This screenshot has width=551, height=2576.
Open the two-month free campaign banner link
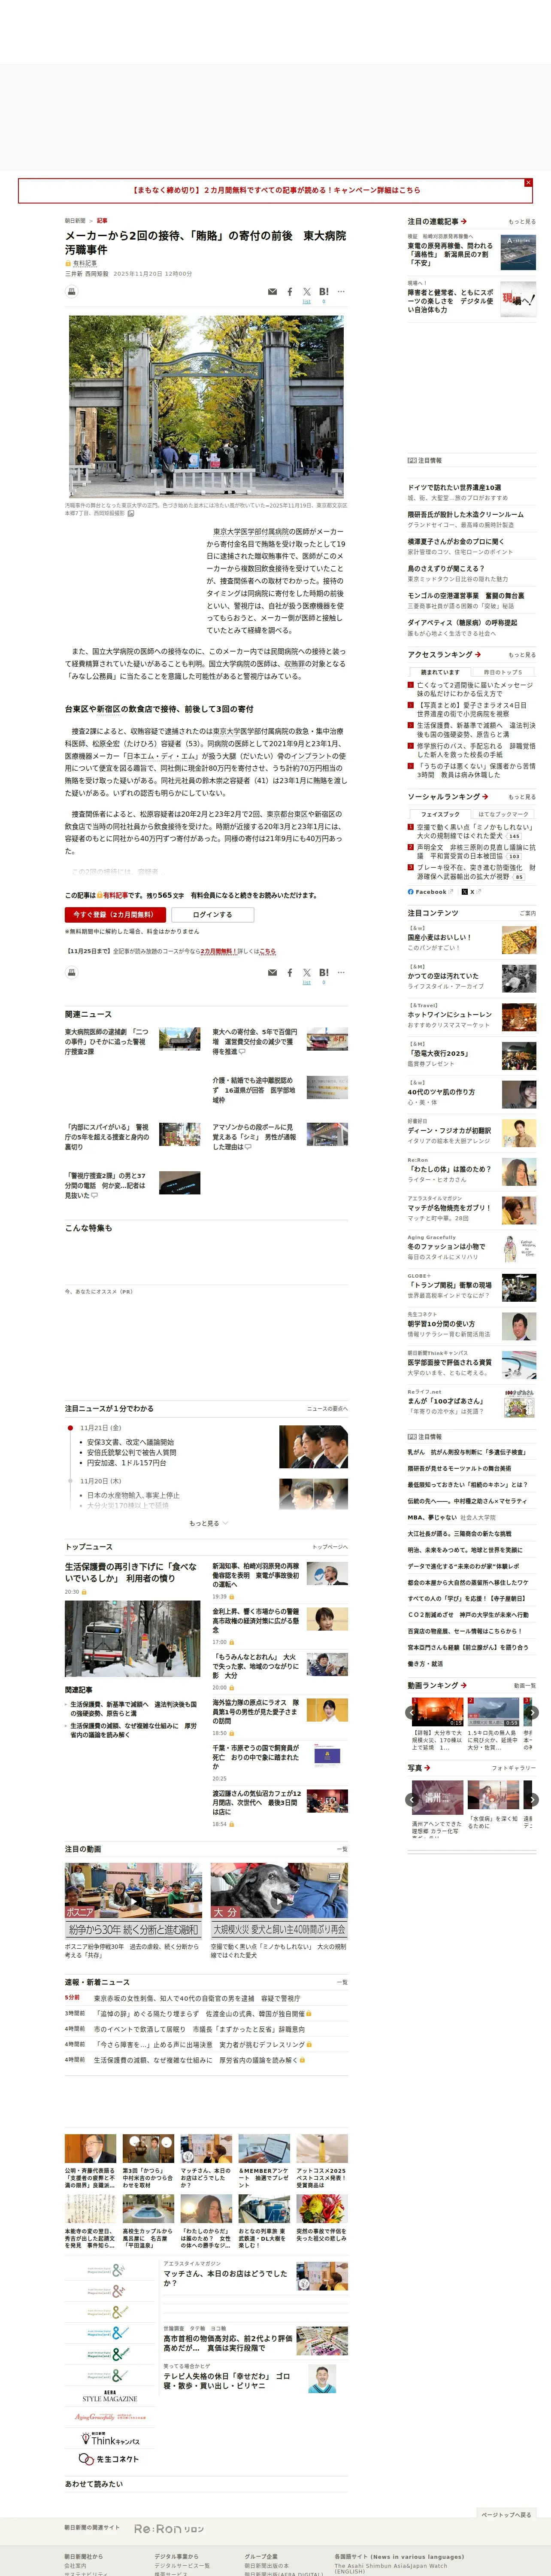(x=276, y=190)
